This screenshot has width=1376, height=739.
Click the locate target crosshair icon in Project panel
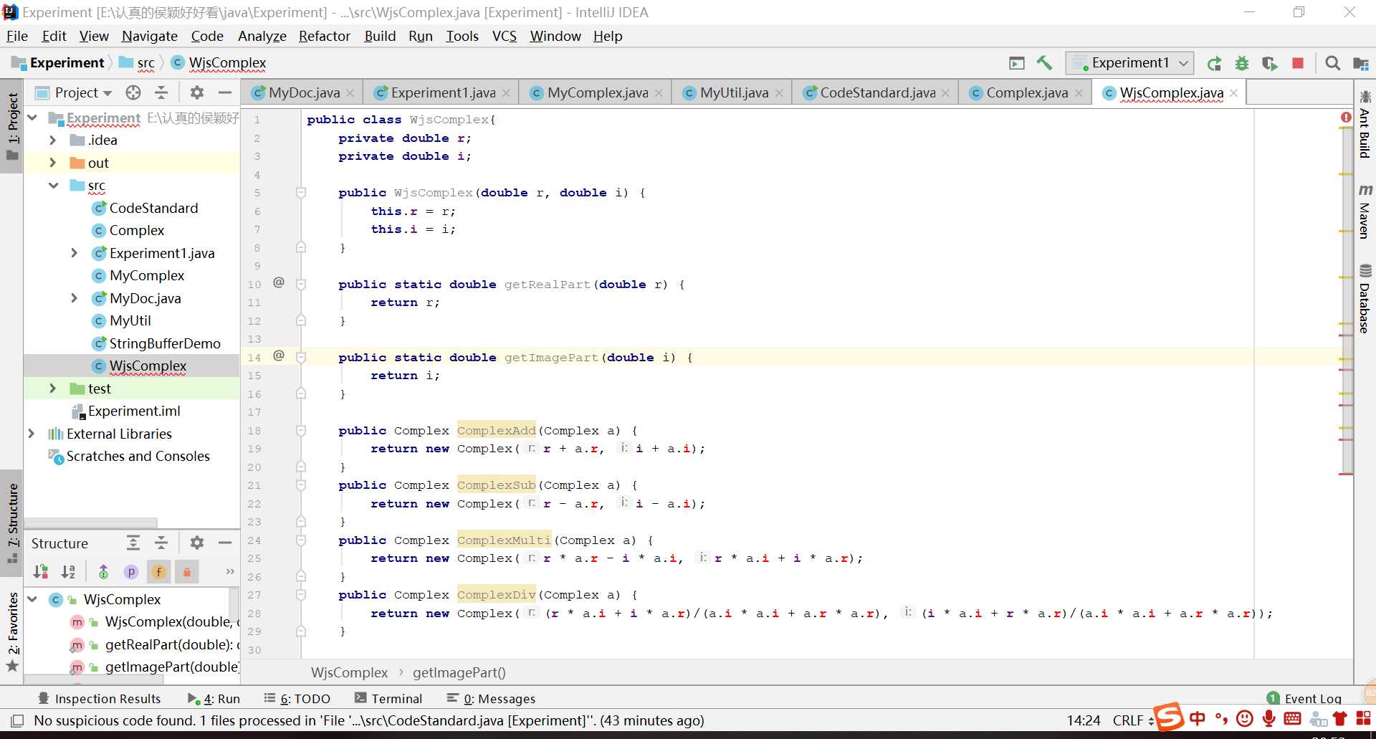pyautogui.click(x=133, y=92)
